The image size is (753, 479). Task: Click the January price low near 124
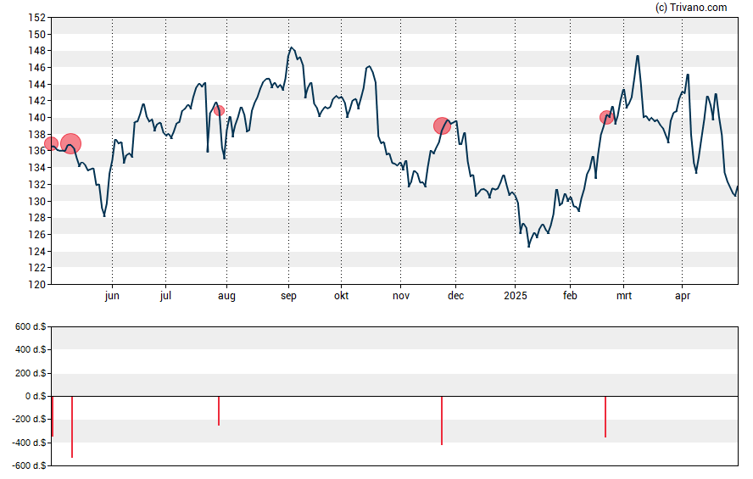coord(529,247)
